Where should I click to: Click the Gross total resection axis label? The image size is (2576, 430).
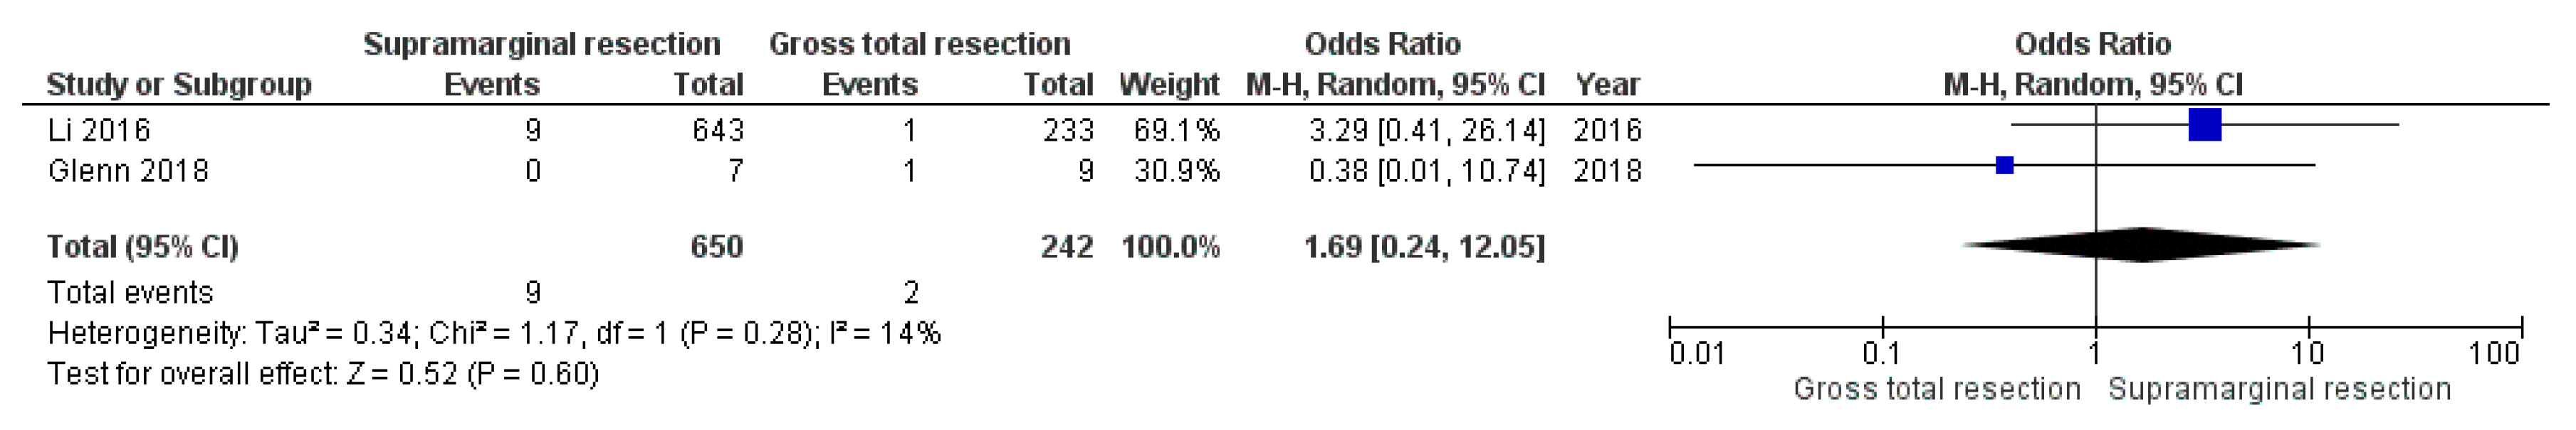click(1936, 389)
